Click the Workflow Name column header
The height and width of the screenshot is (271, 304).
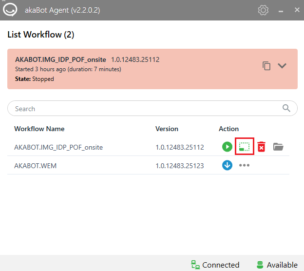(39, 129)
